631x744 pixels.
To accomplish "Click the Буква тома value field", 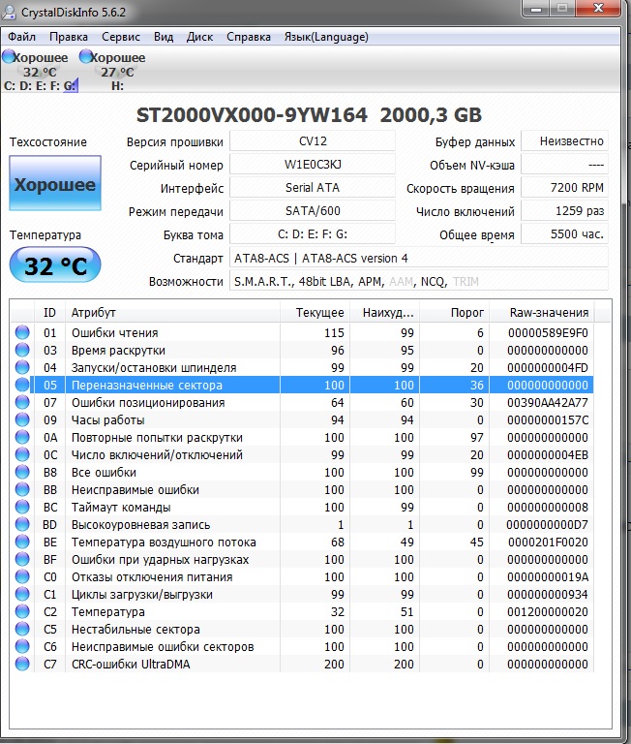I will (x=313, y=233).
